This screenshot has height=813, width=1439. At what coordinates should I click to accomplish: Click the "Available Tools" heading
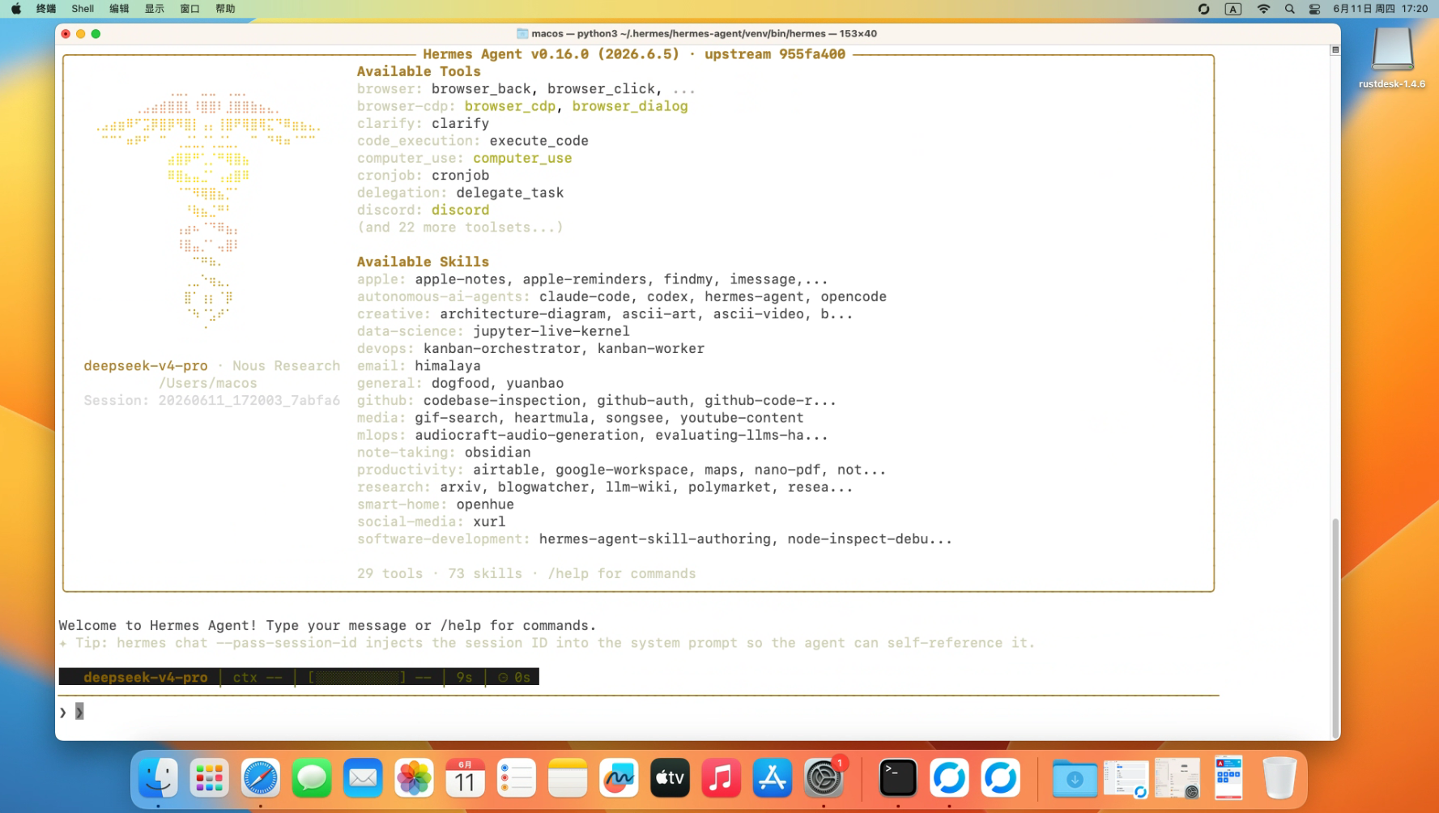click(x=419, y=71)
